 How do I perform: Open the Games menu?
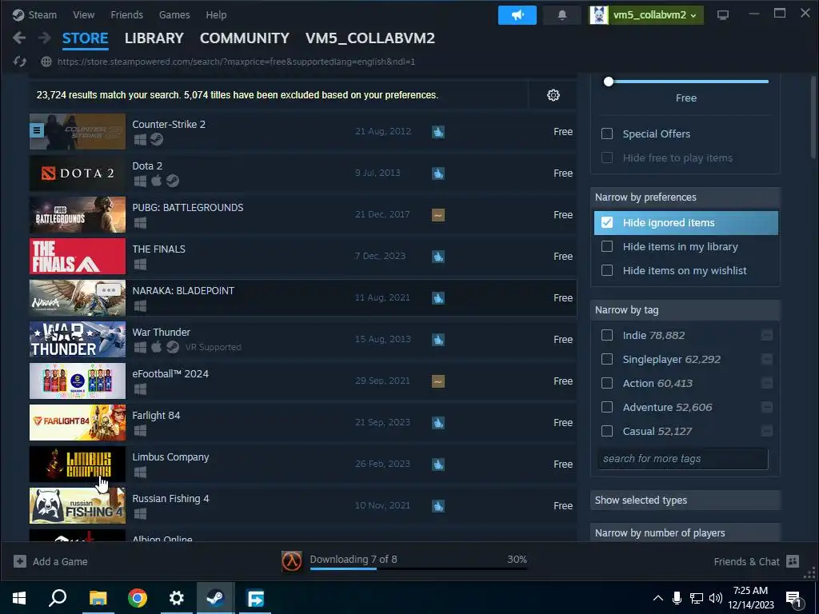(174, 14)
